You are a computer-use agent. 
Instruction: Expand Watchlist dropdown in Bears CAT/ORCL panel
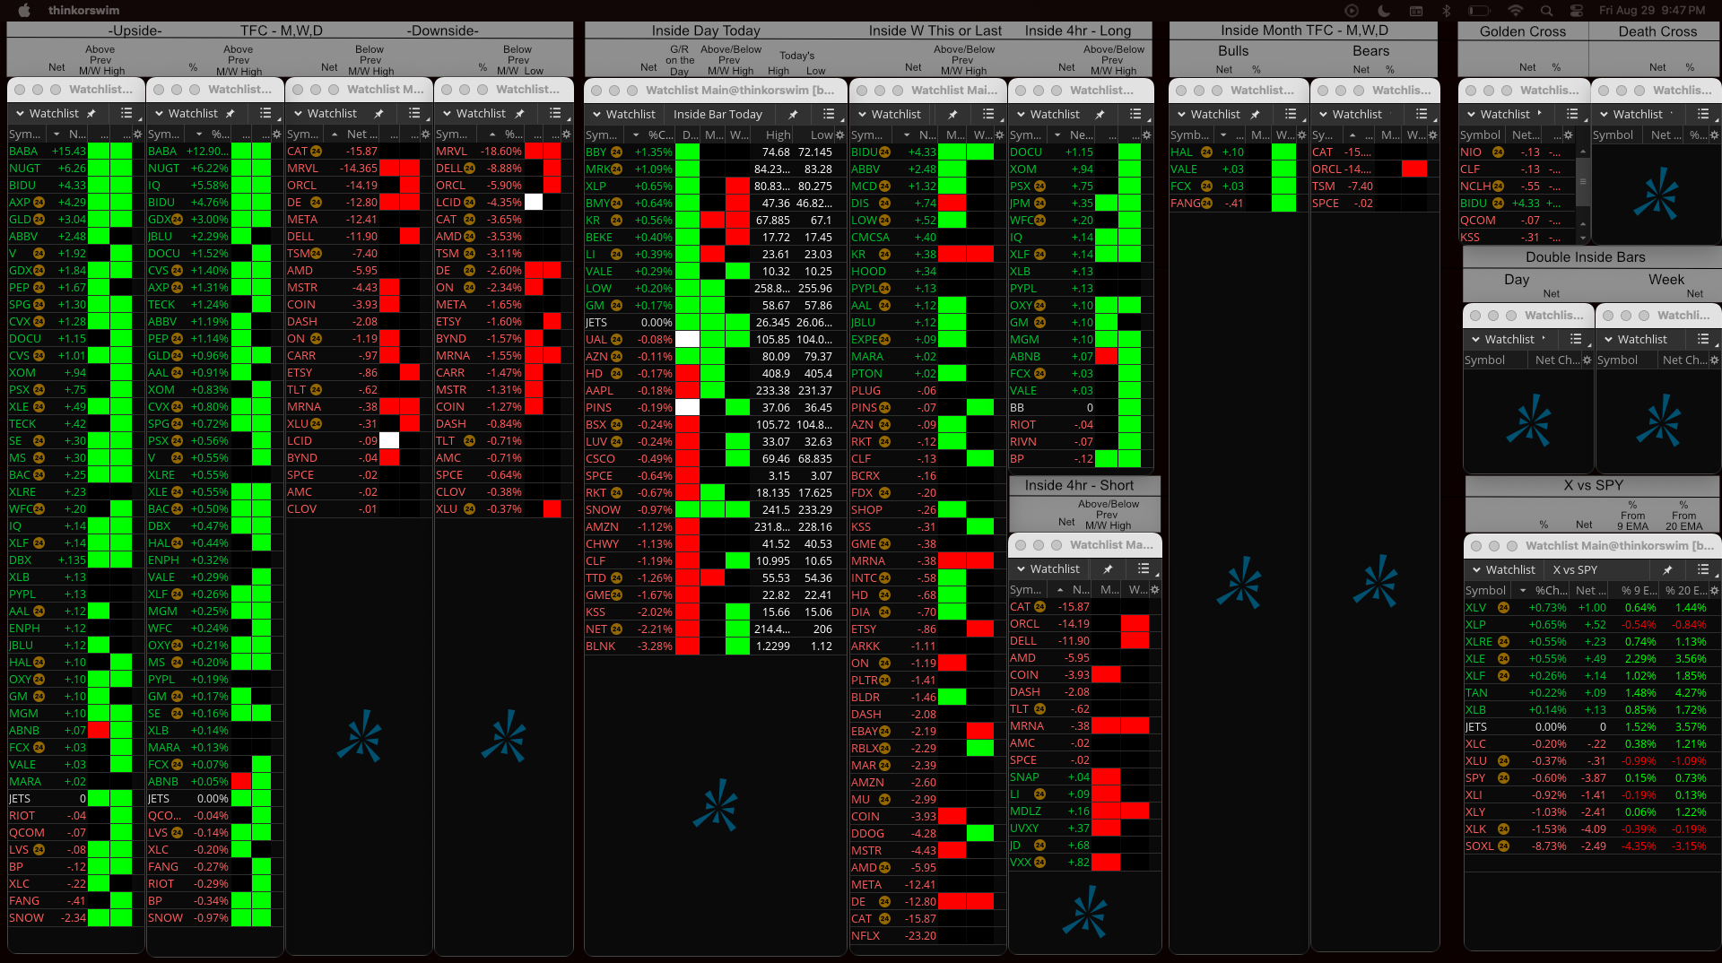pyautogui.click(x=1350, y=115)
